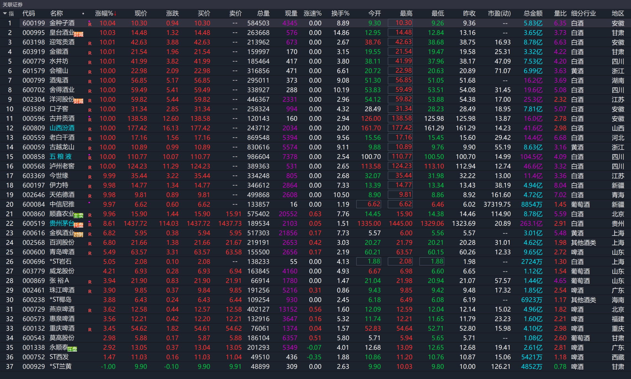Click the R margin marker on 山西汾酒
This screenshot has height=379, width=631.
(x=90, y=129)
